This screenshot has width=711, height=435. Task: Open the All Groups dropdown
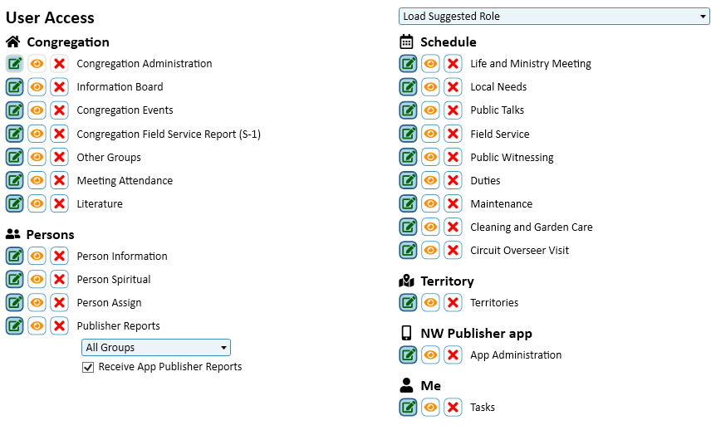[x=155, y=348]
